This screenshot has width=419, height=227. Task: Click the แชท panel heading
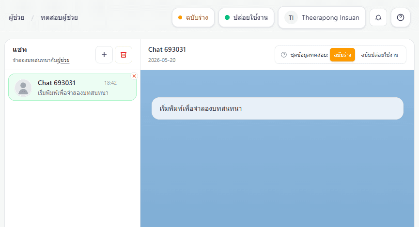20,49
